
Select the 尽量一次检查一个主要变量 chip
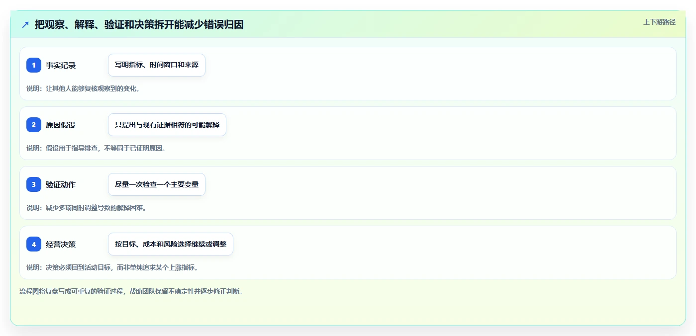pyautogui.click(x=157, y=184)
